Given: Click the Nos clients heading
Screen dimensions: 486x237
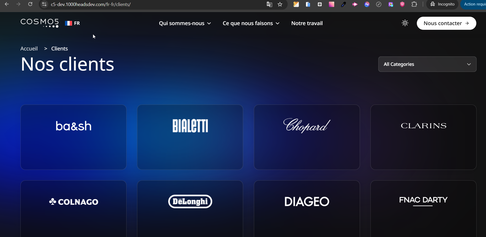Looking at the screenshot, I should [67, 64].
